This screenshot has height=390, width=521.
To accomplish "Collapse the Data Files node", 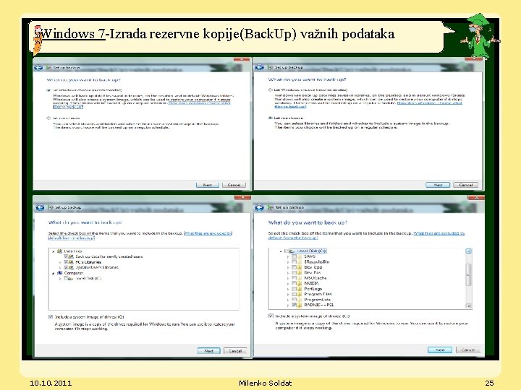I will [53, 251].
